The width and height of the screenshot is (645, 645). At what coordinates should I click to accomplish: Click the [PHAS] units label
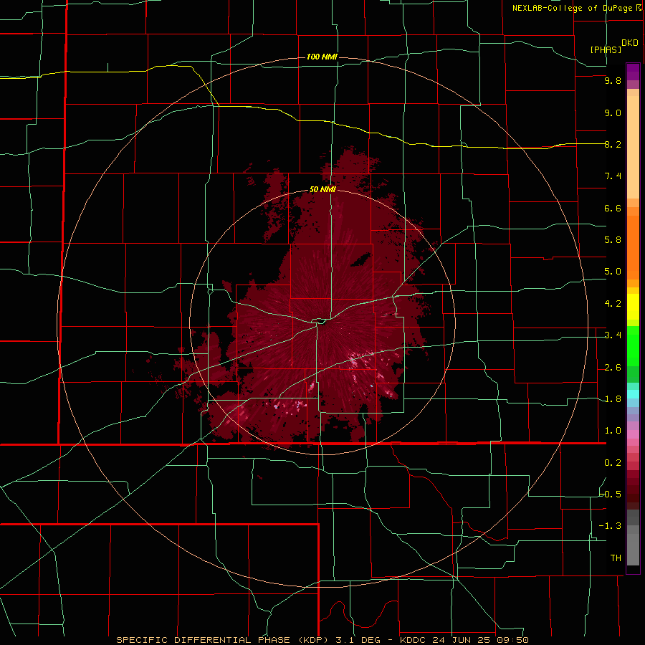tap(606, 49)
